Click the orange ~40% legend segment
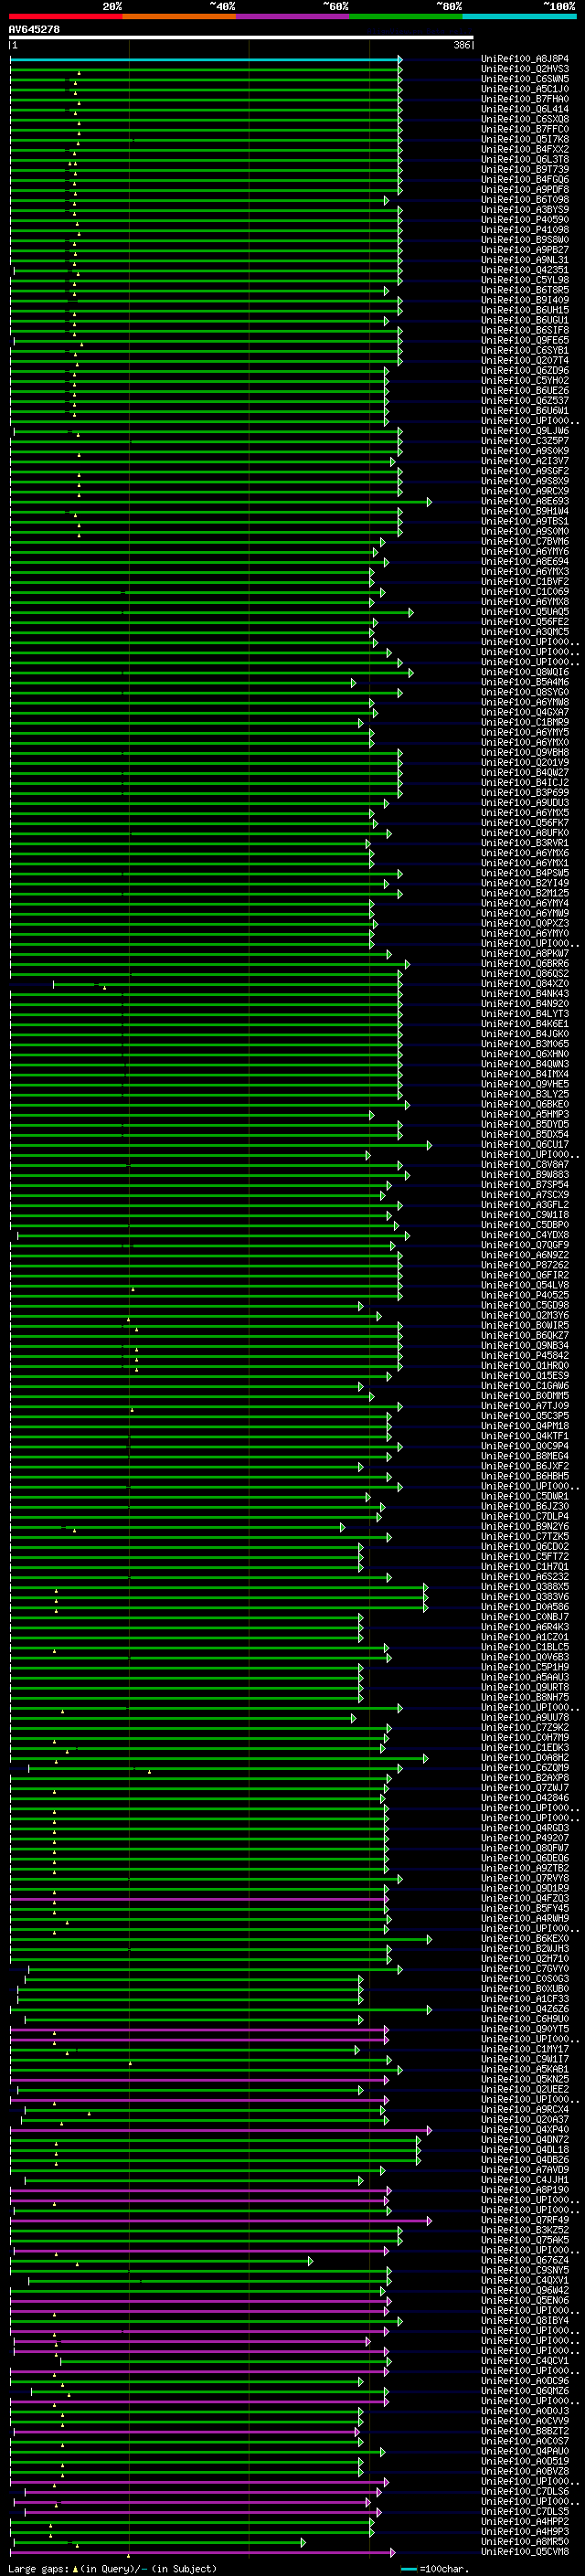 (x=179, y=16)
